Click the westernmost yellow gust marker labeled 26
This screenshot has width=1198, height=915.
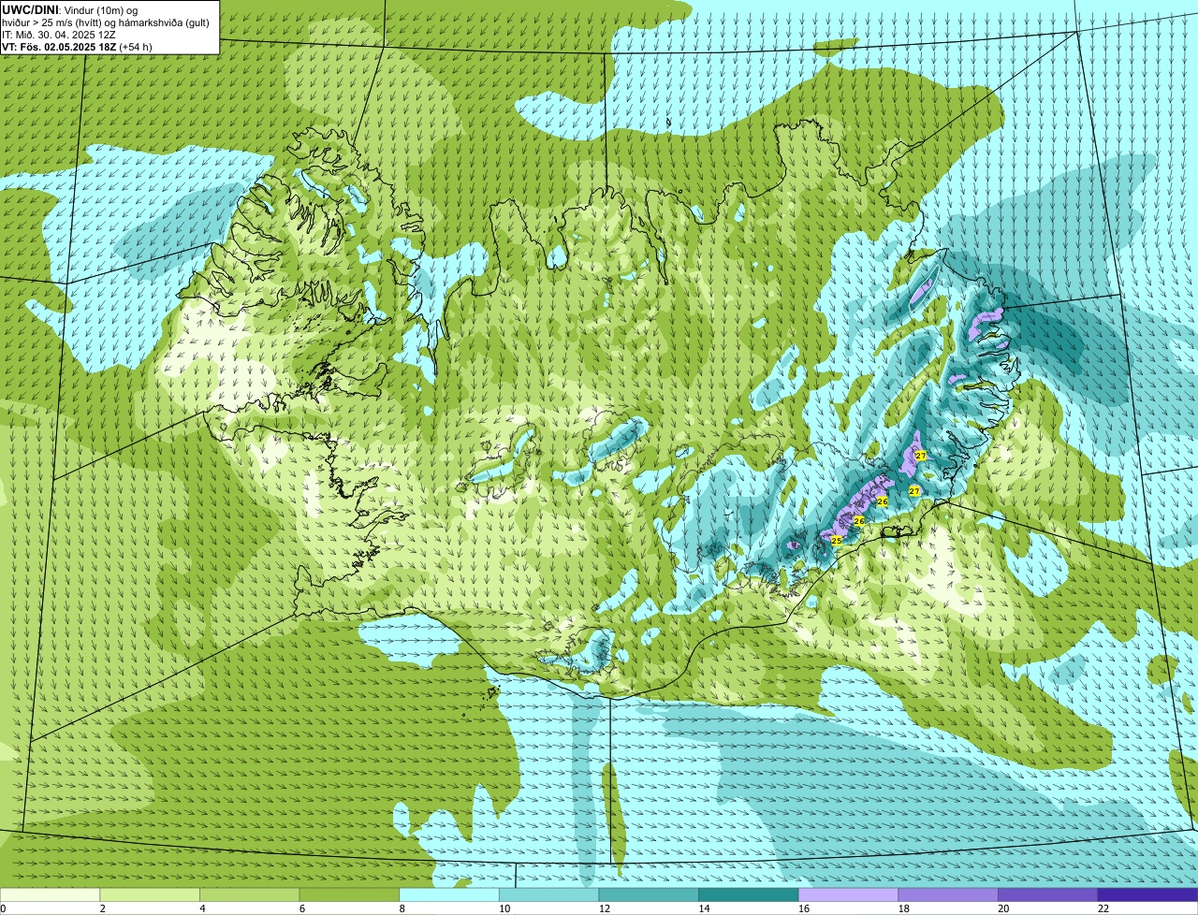pyautogui.click(x=859, y=520)
